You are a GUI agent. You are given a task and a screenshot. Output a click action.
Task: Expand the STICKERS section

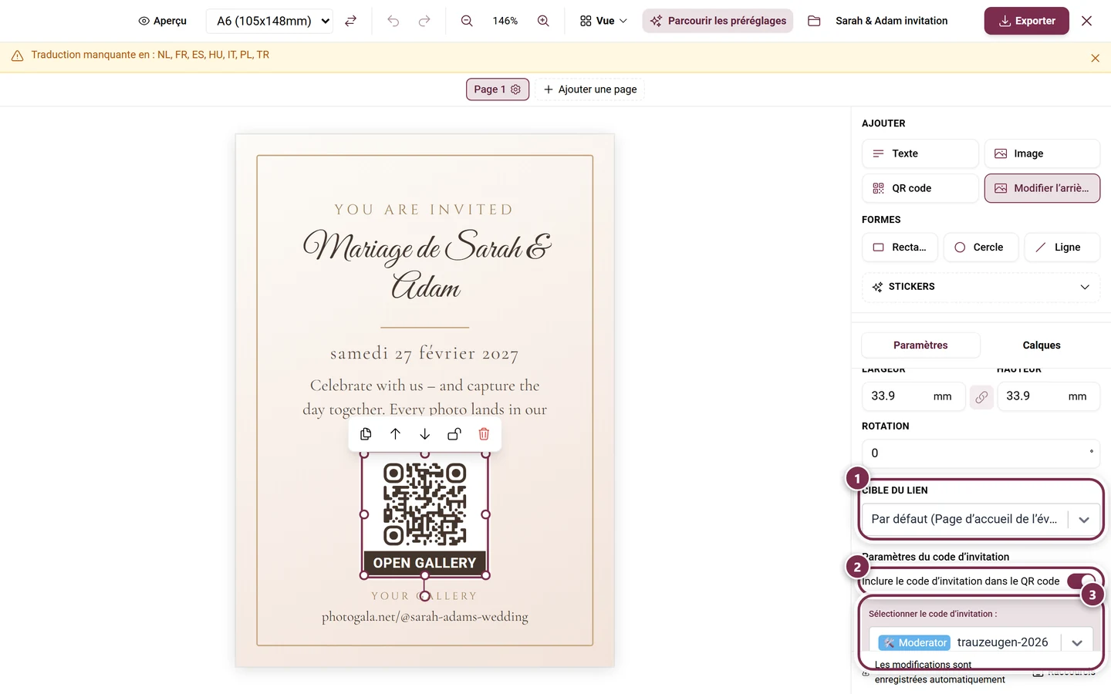(x=981, y=287)
